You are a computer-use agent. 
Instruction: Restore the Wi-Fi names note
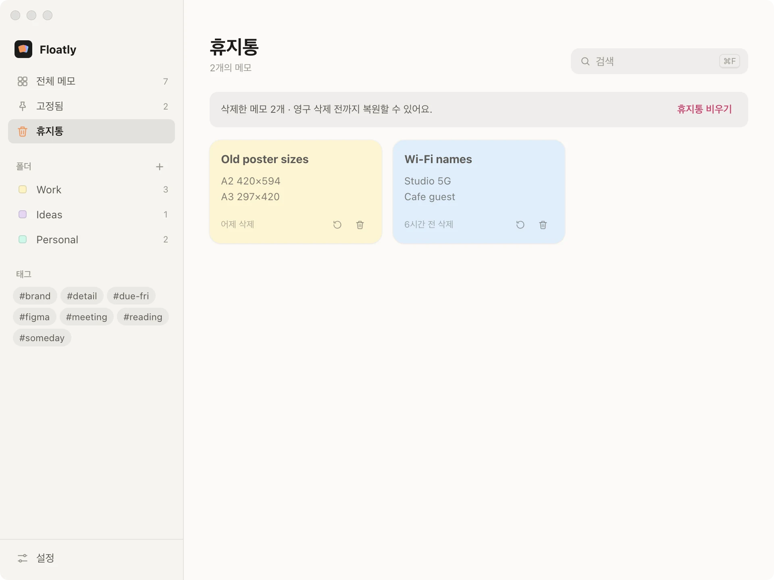point(520,225)
